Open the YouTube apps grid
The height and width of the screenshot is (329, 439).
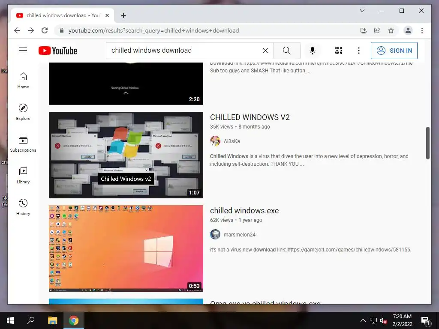338,51
